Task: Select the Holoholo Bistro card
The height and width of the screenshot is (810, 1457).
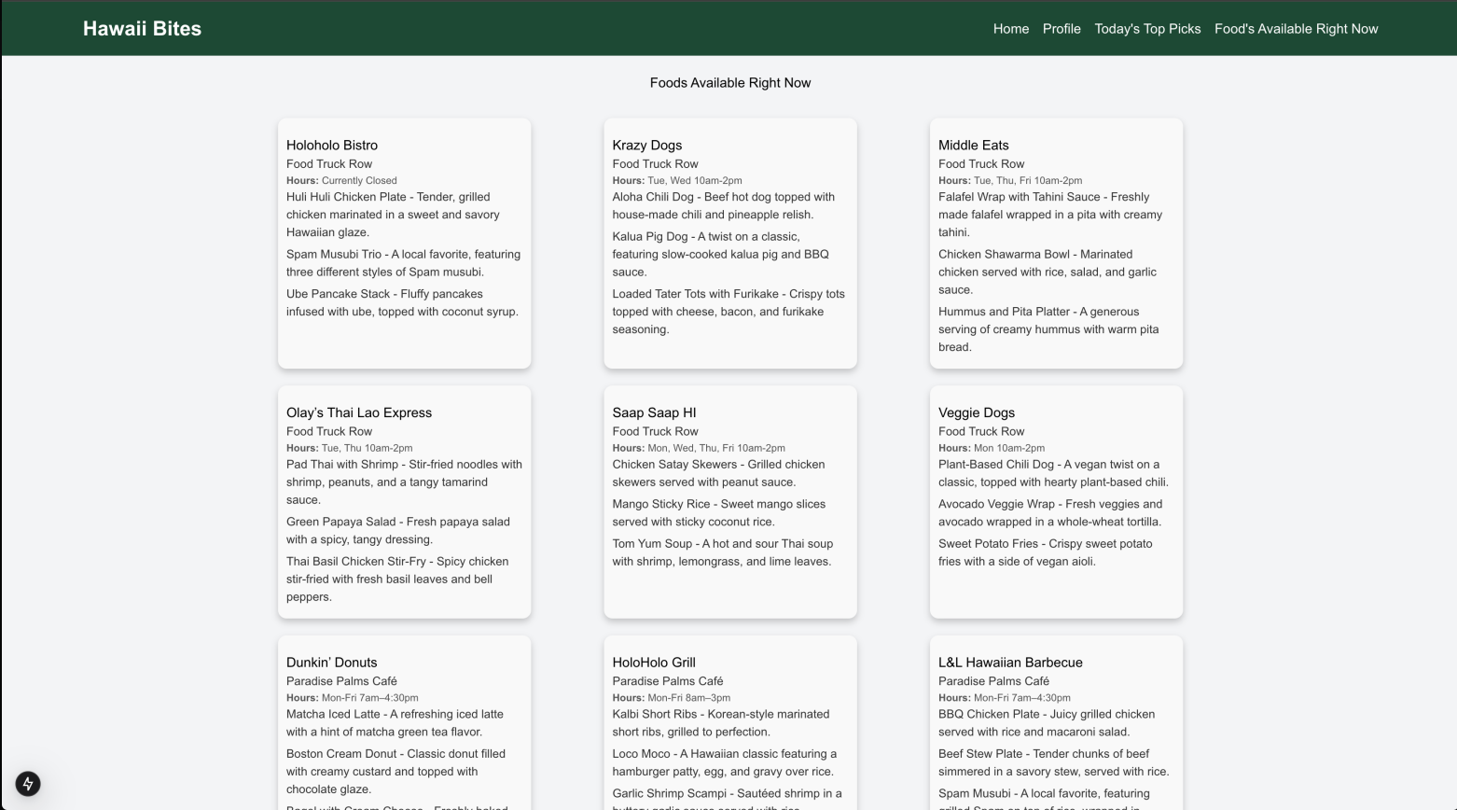Action: click(404, 243)
